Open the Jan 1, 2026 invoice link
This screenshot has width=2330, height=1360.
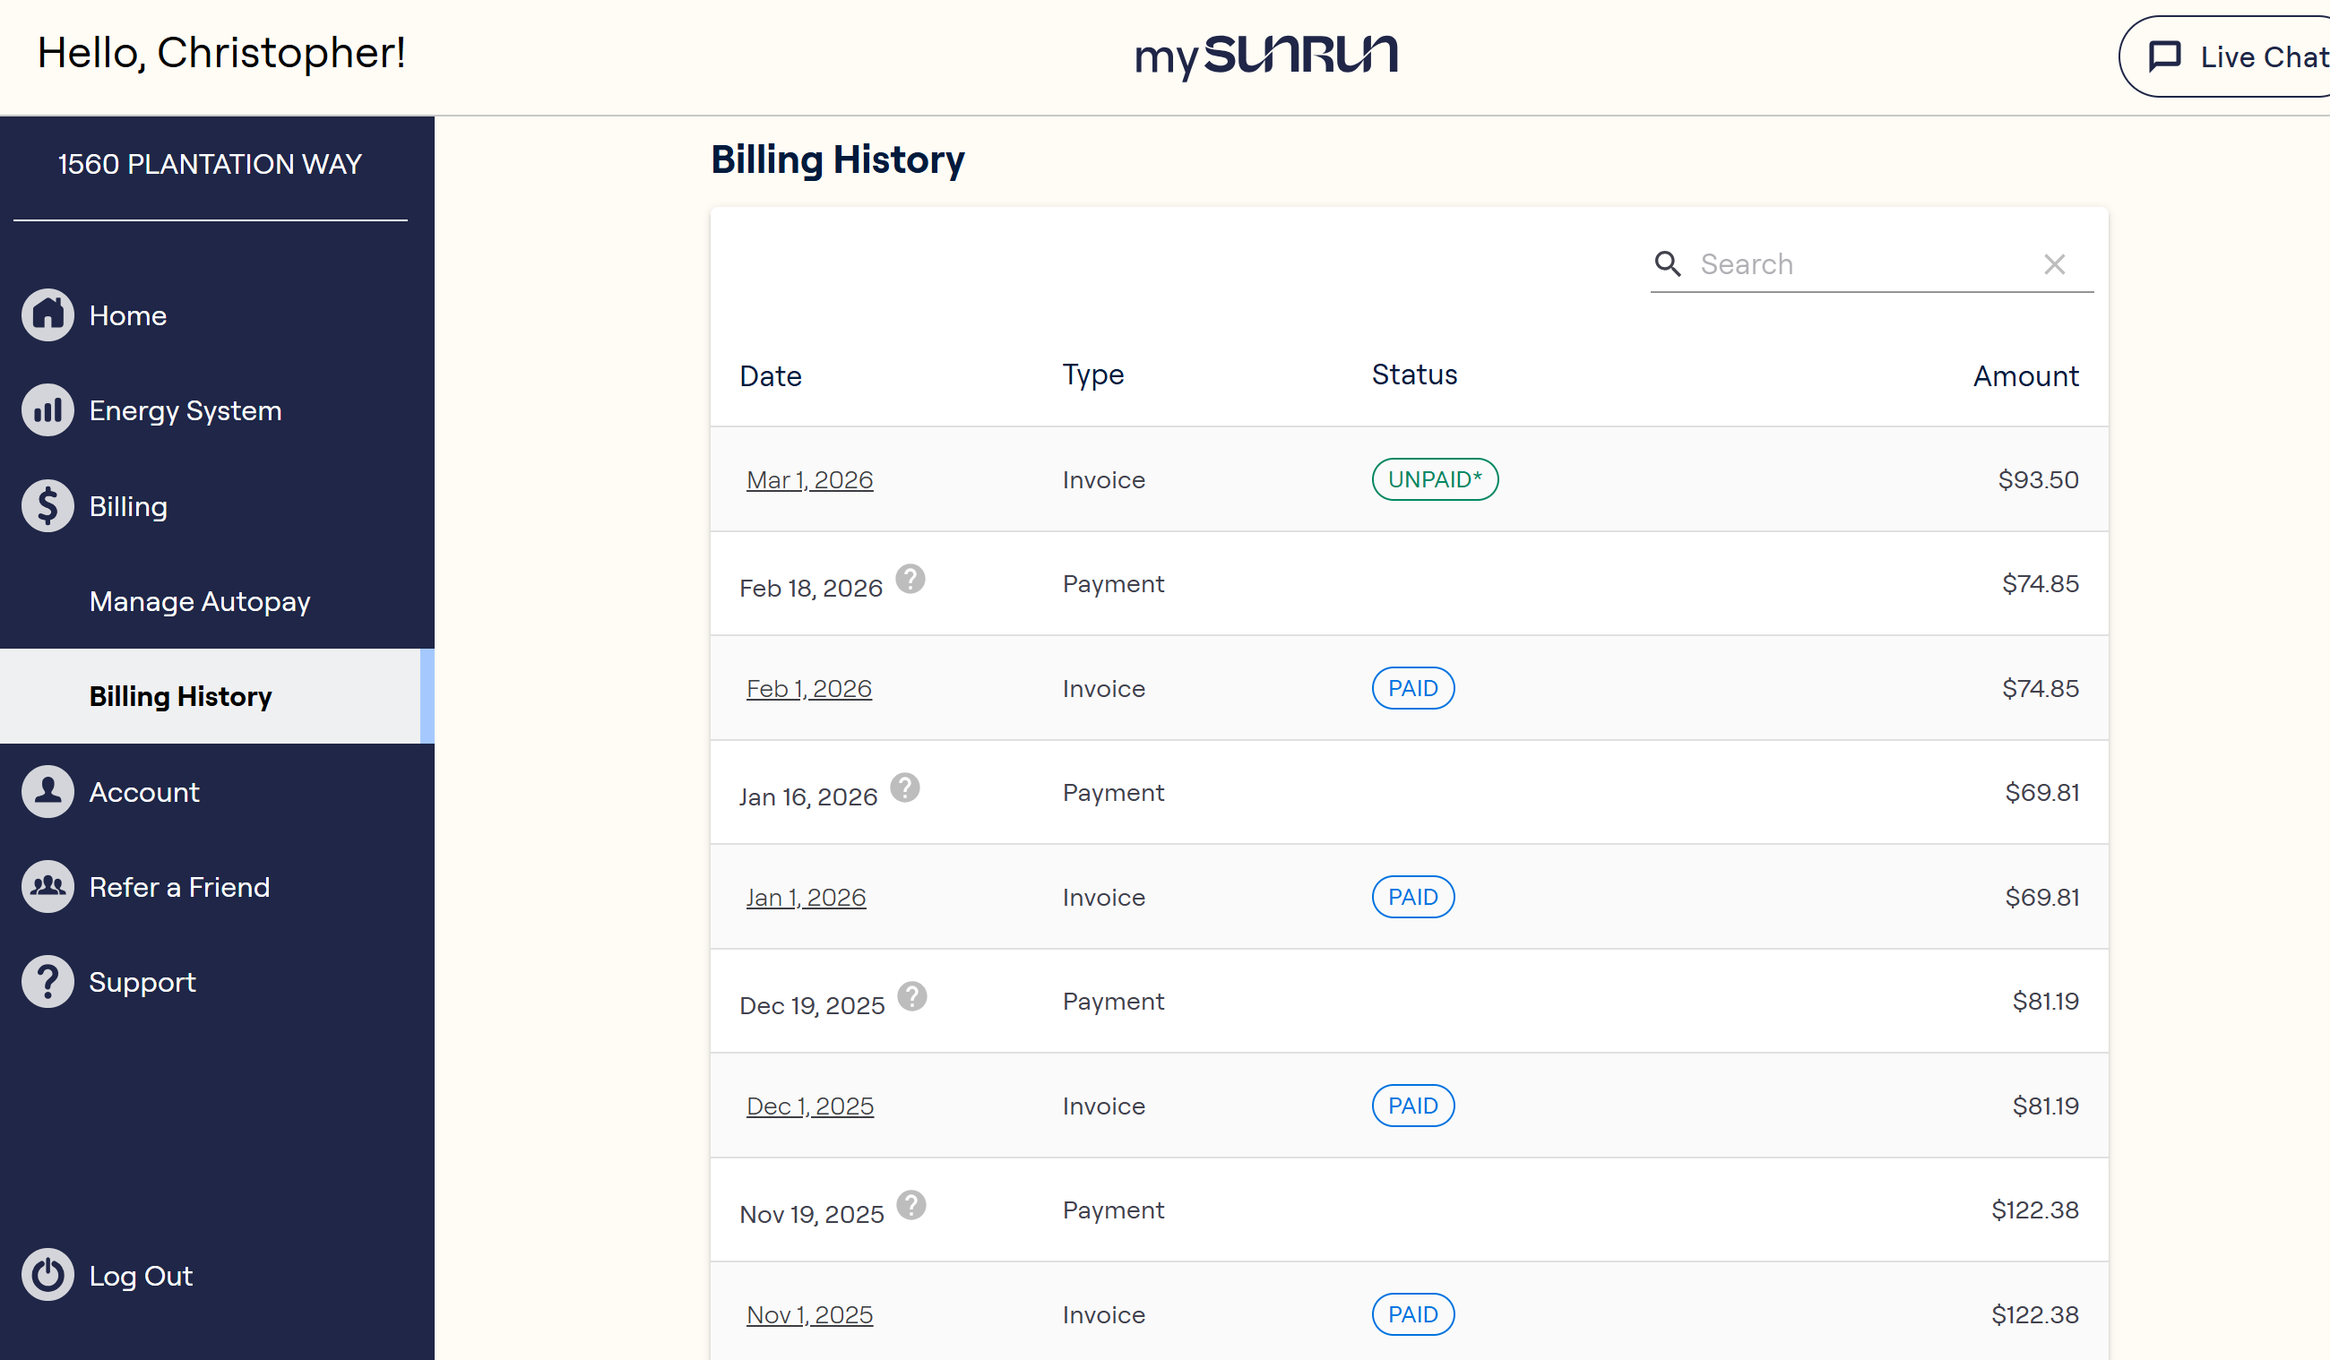pos(807,898)
